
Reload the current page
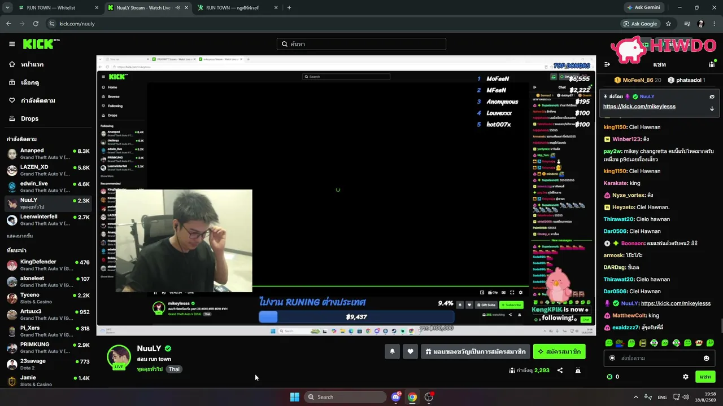coord(36,24)
